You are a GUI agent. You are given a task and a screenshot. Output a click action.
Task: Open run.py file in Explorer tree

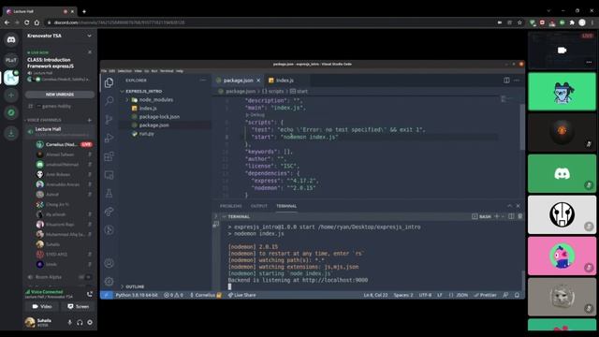point(146,134)
